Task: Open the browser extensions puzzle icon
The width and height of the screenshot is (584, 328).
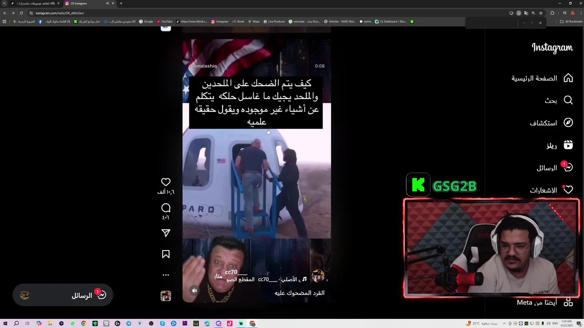Action: coord(552,13)
